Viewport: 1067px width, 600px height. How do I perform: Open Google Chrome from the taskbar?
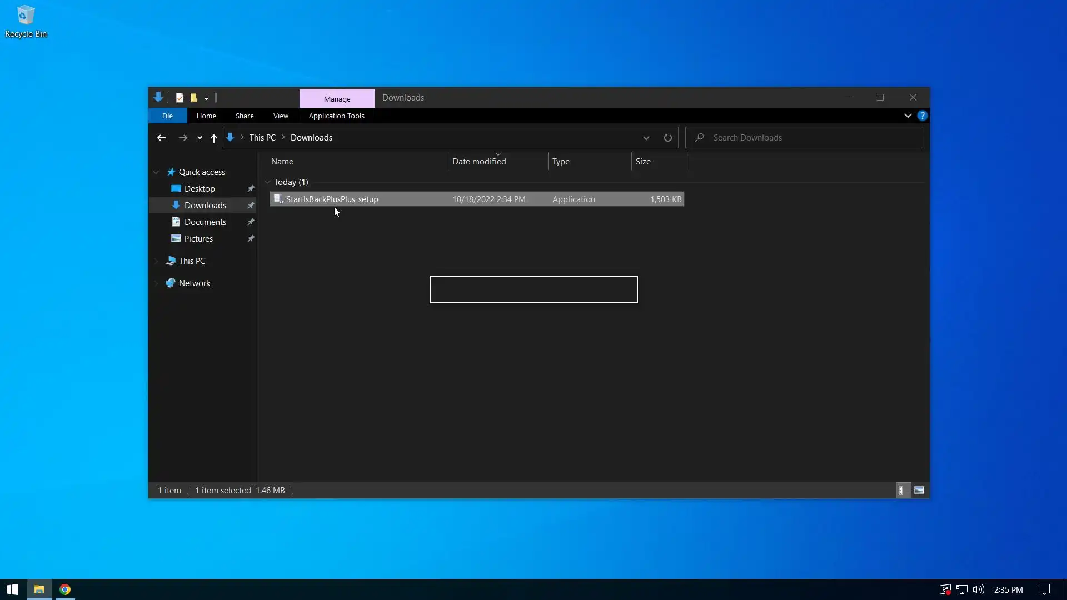click(x=65, y=589)
